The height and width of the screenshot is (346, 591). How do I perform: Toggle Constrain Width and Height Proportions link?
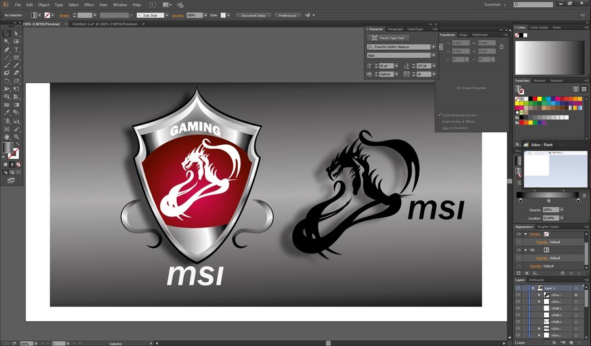501,47
